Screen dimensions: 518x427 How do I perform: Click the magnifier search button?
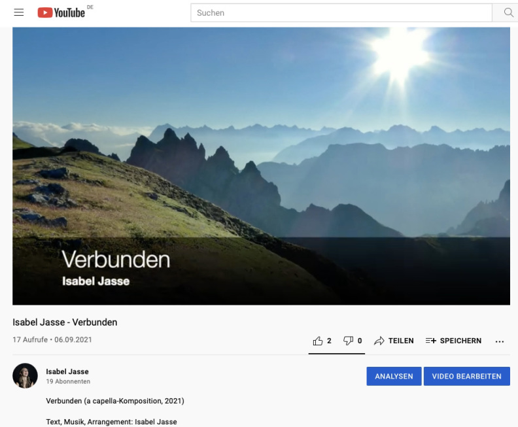tap(508, 12)
